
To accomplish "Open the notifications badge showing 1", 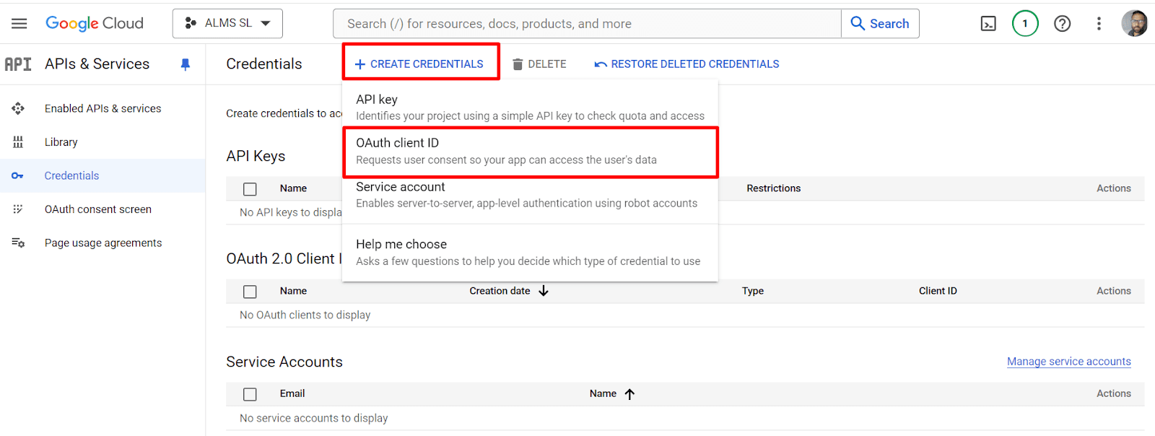I will point(1025,24).
